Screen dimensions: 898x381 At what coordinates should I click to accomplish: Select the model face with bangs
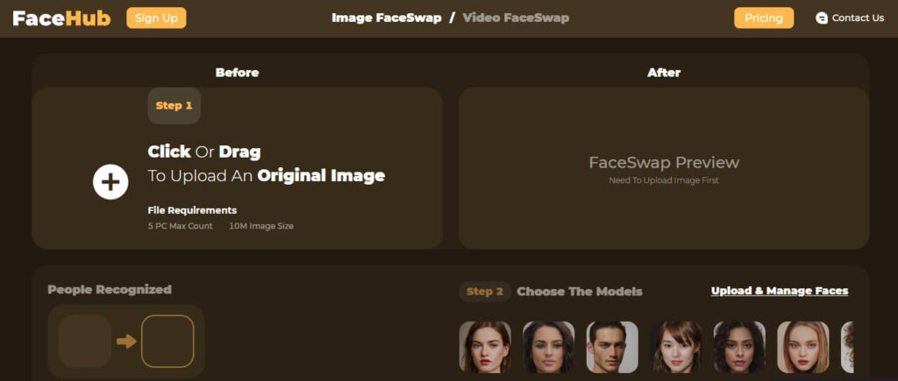[676, 347]
